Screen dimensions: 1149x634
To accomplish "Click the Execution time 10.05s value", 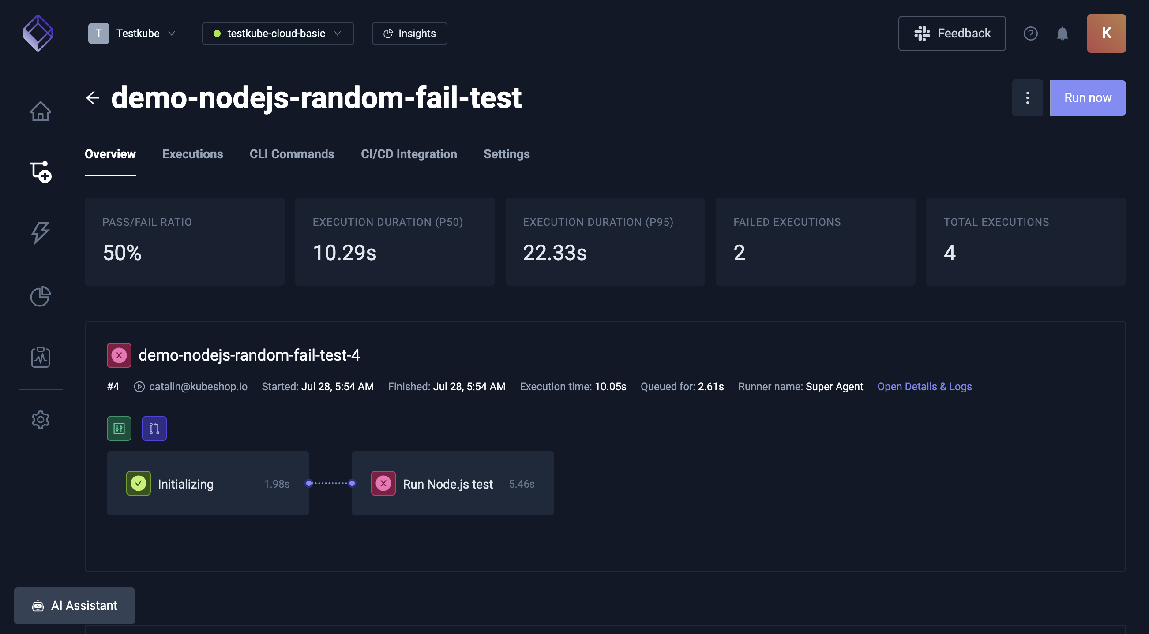I will click(x=610, y=386).
